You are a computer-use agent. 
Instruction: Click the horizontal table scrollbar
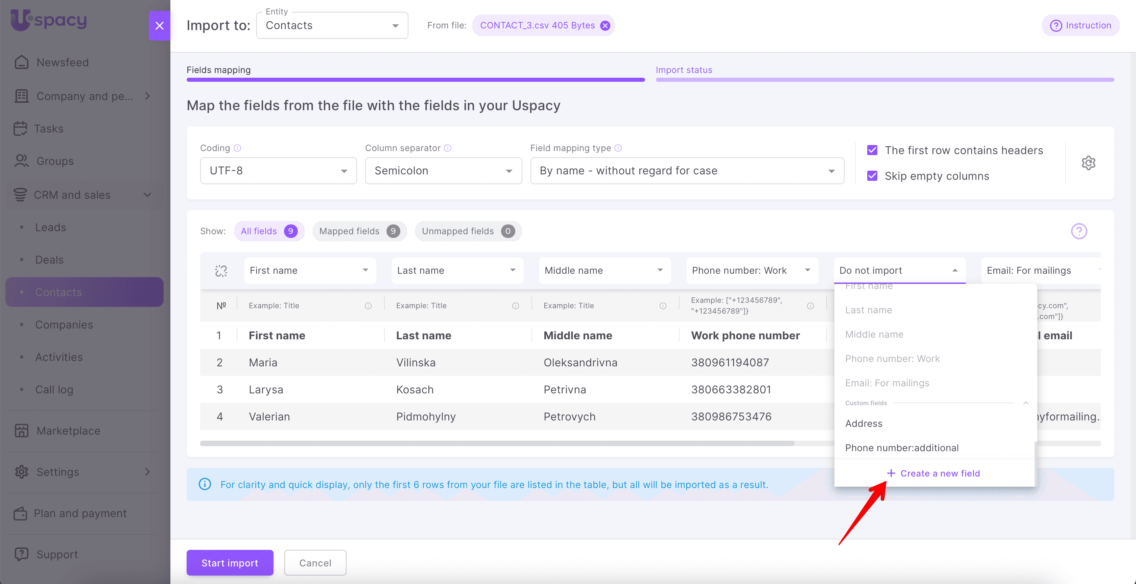click(497, 443)
